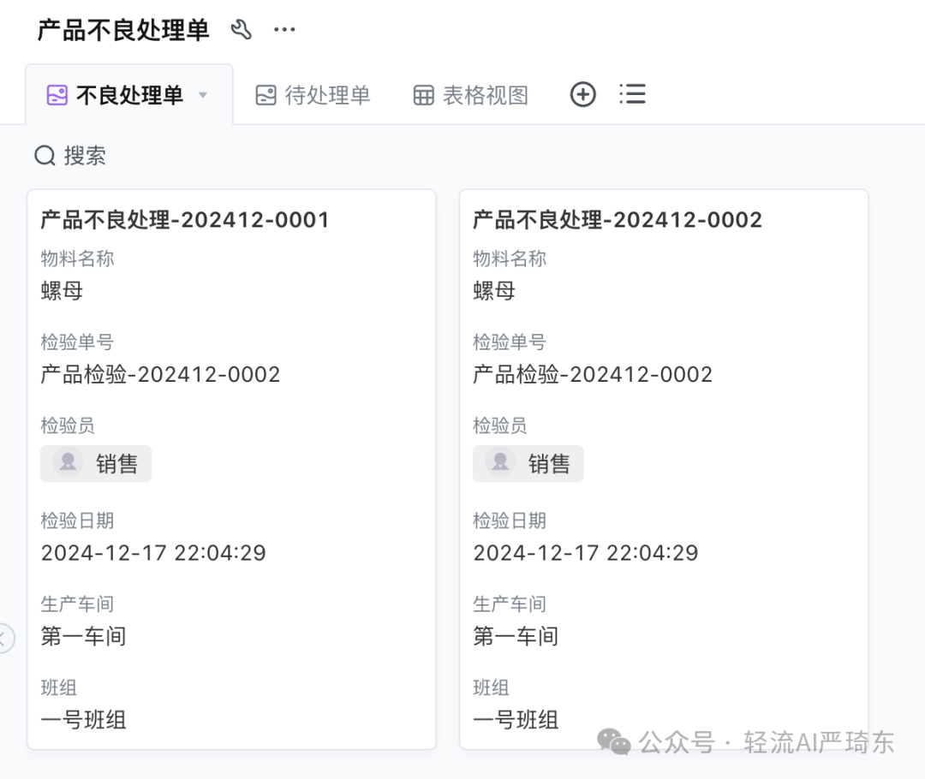
Task: Click the 销售 inspector chip on the first card
Action: point(96,463)
